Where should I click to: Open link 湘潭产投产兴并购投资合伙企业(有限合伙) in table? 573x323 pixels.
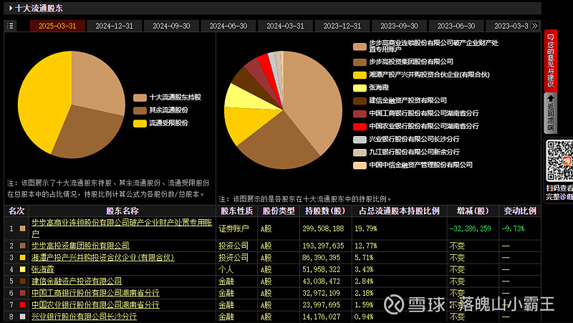[x=103, y=257]
